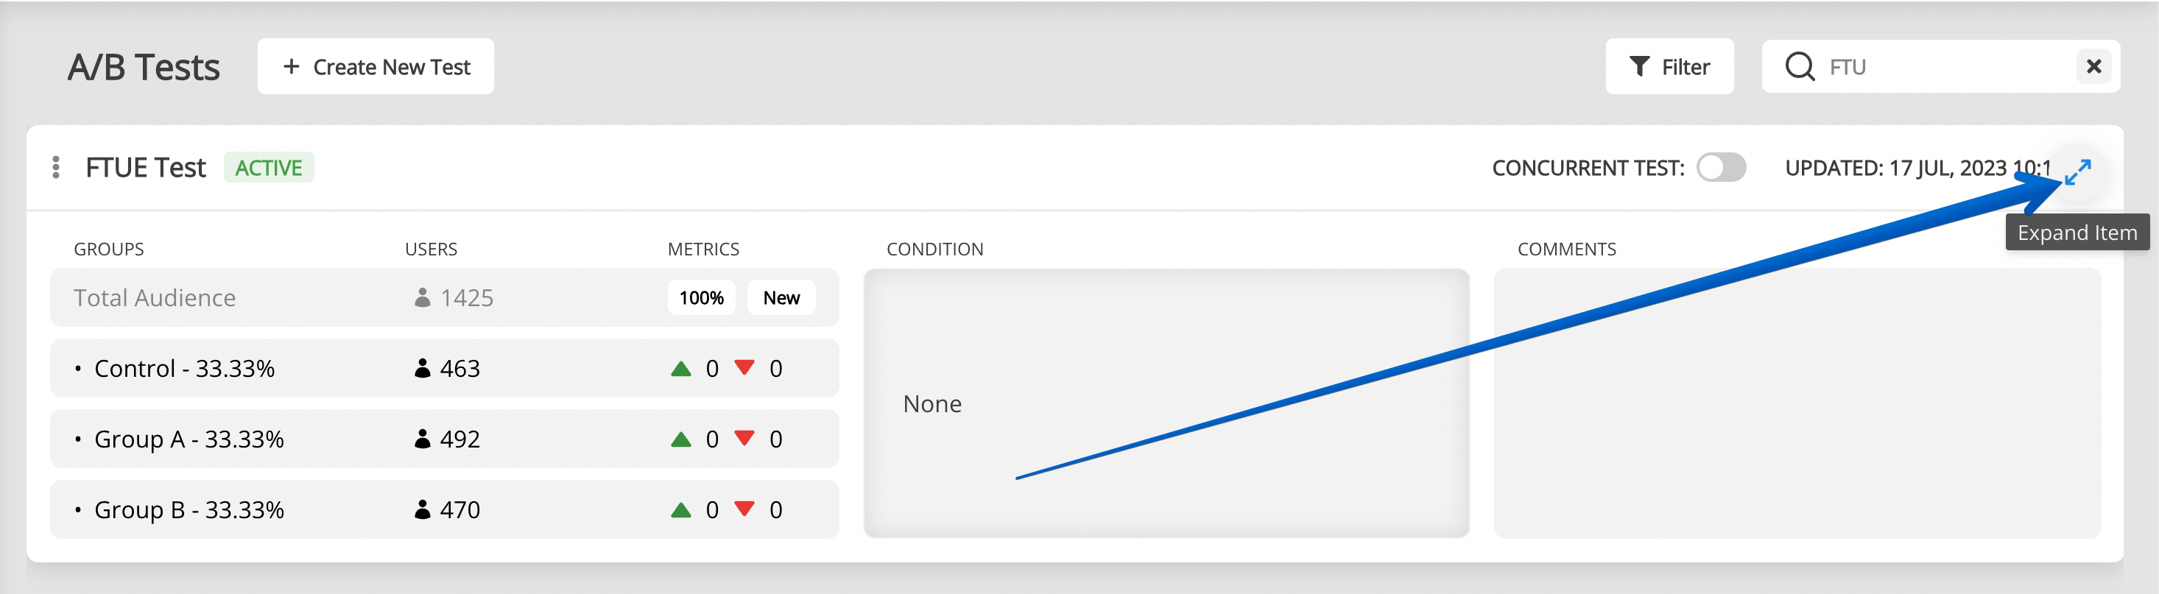Click the Total Audience user icon
Image resolution: width=2159 pixels, height=594 pixels.
coord(423,297)
